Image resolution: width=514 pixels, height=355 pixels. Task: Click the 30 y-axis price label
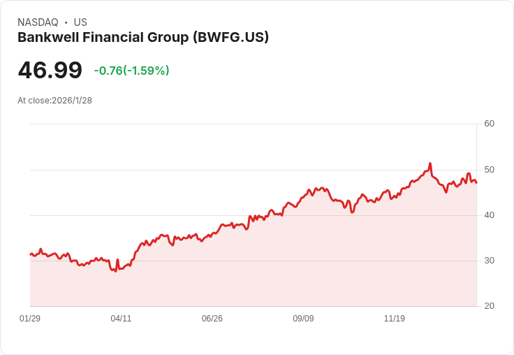click(x=490, y=261)
